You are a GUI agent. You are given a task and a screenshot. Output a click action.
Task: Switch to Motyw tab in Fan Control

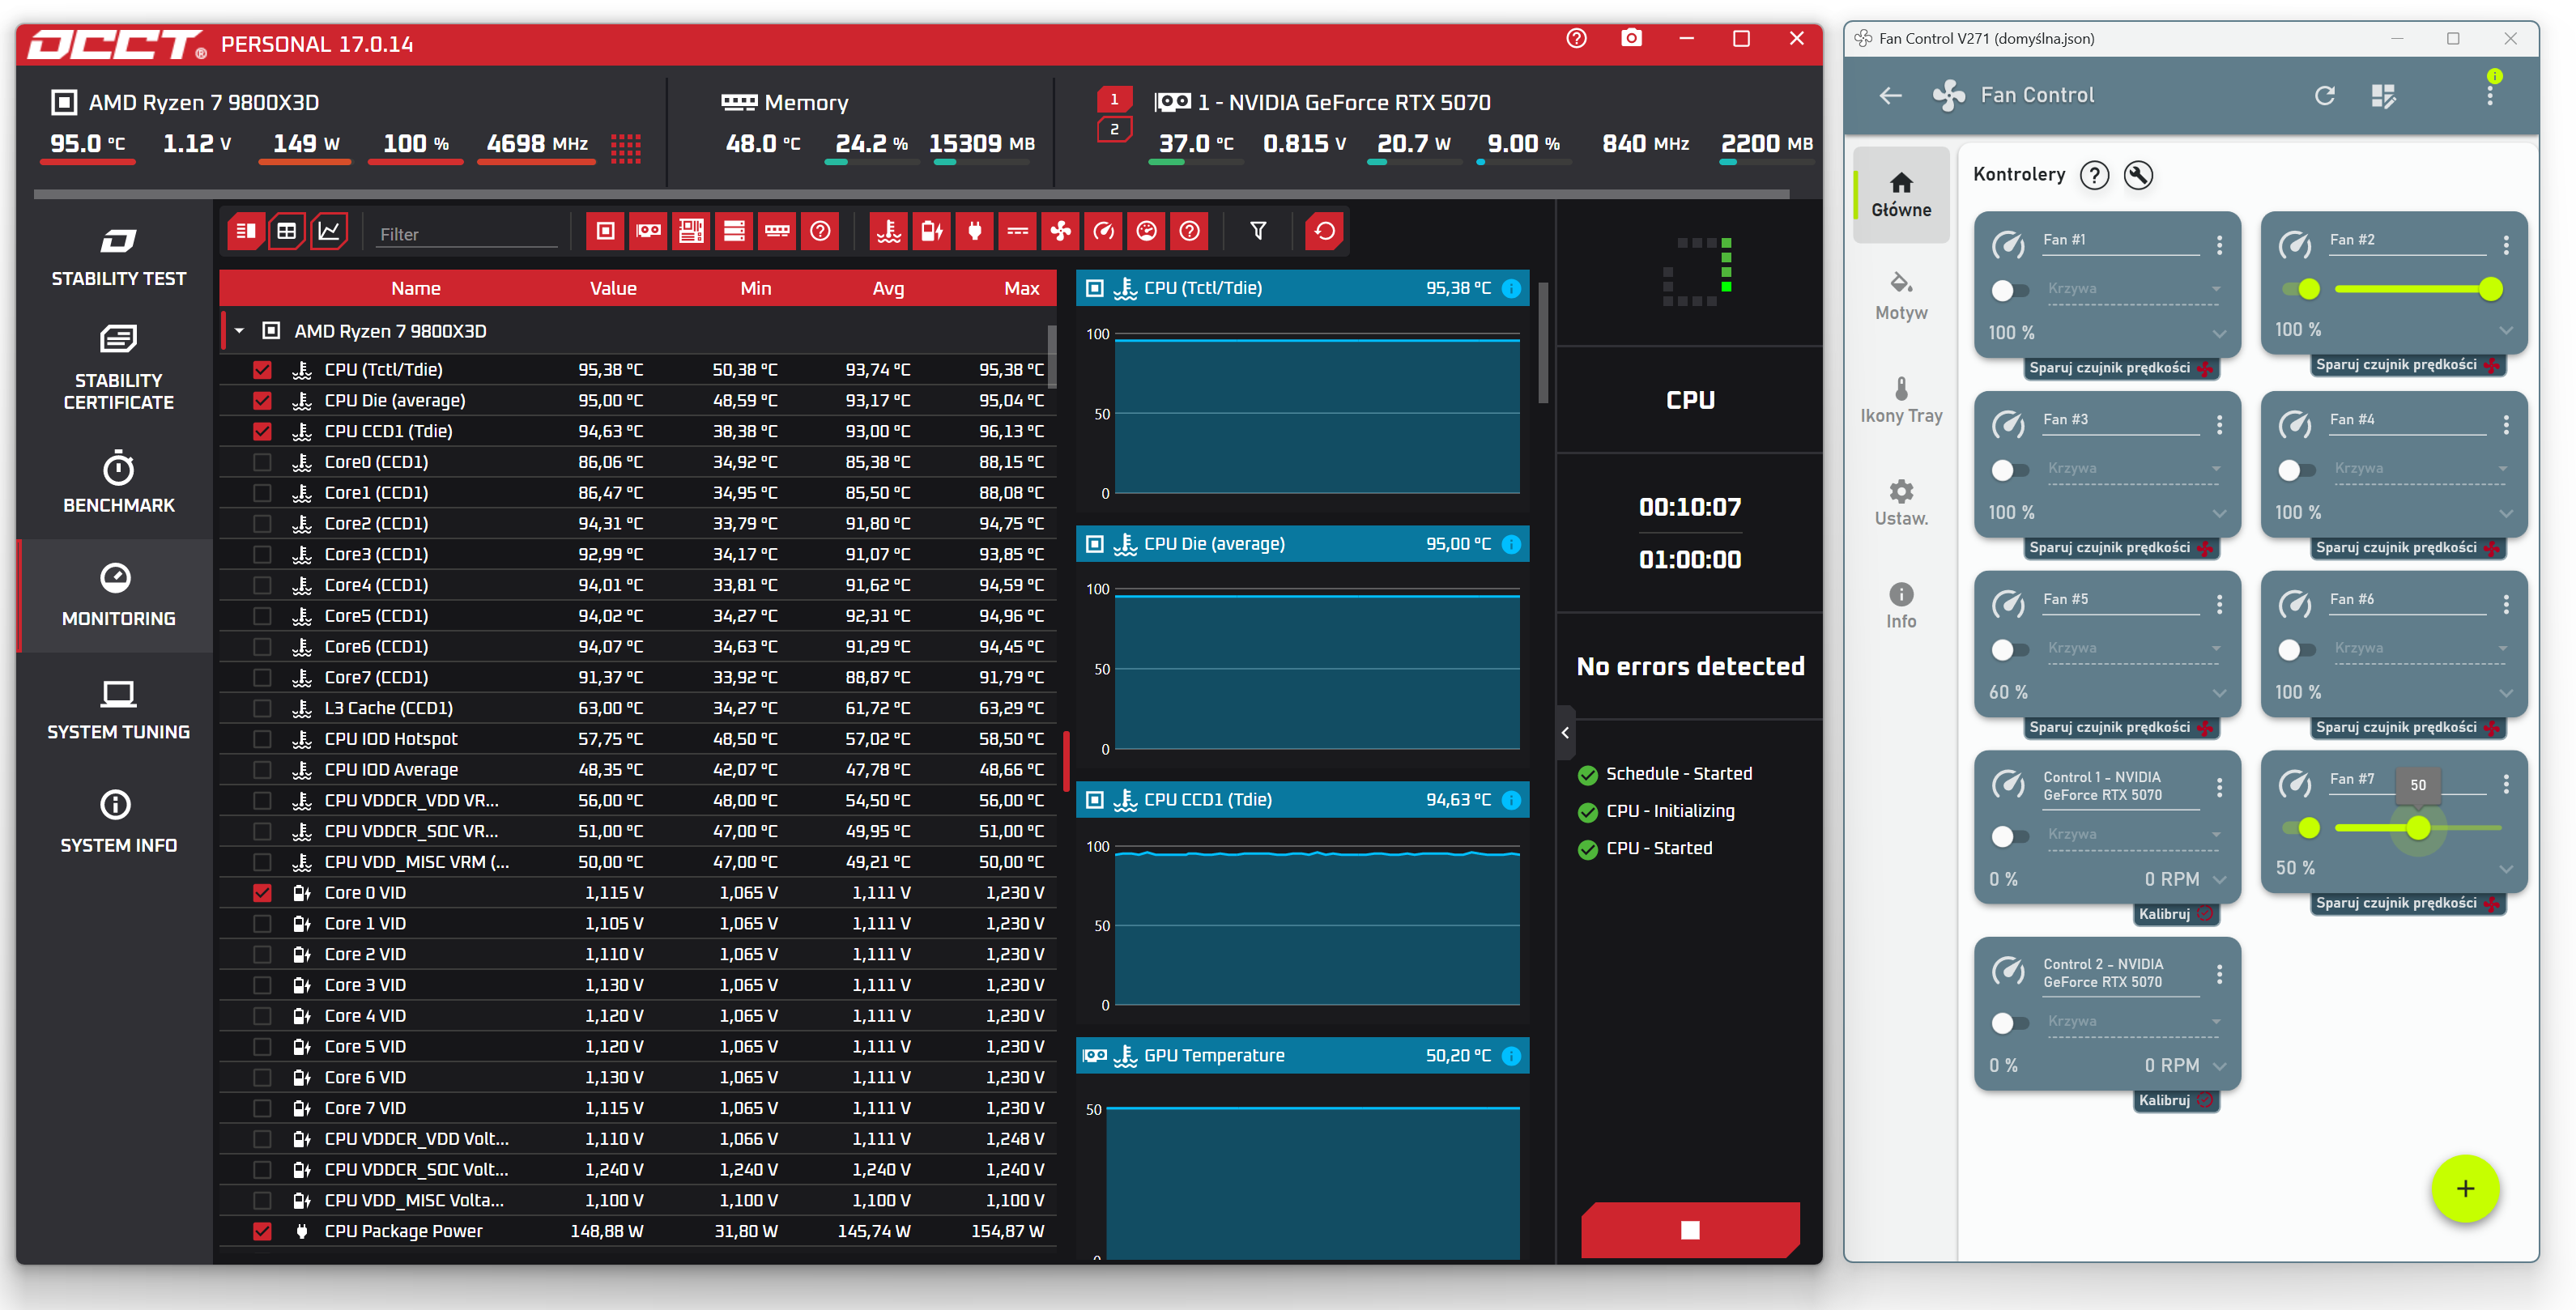coord(1901,297)
